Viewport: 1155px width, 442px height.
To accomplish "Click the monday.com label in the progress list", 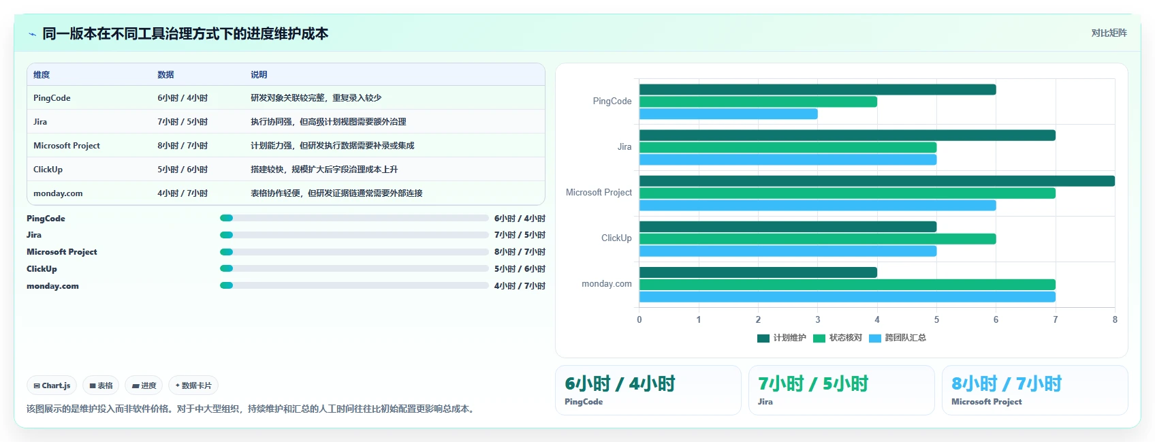I will point(52,286).
